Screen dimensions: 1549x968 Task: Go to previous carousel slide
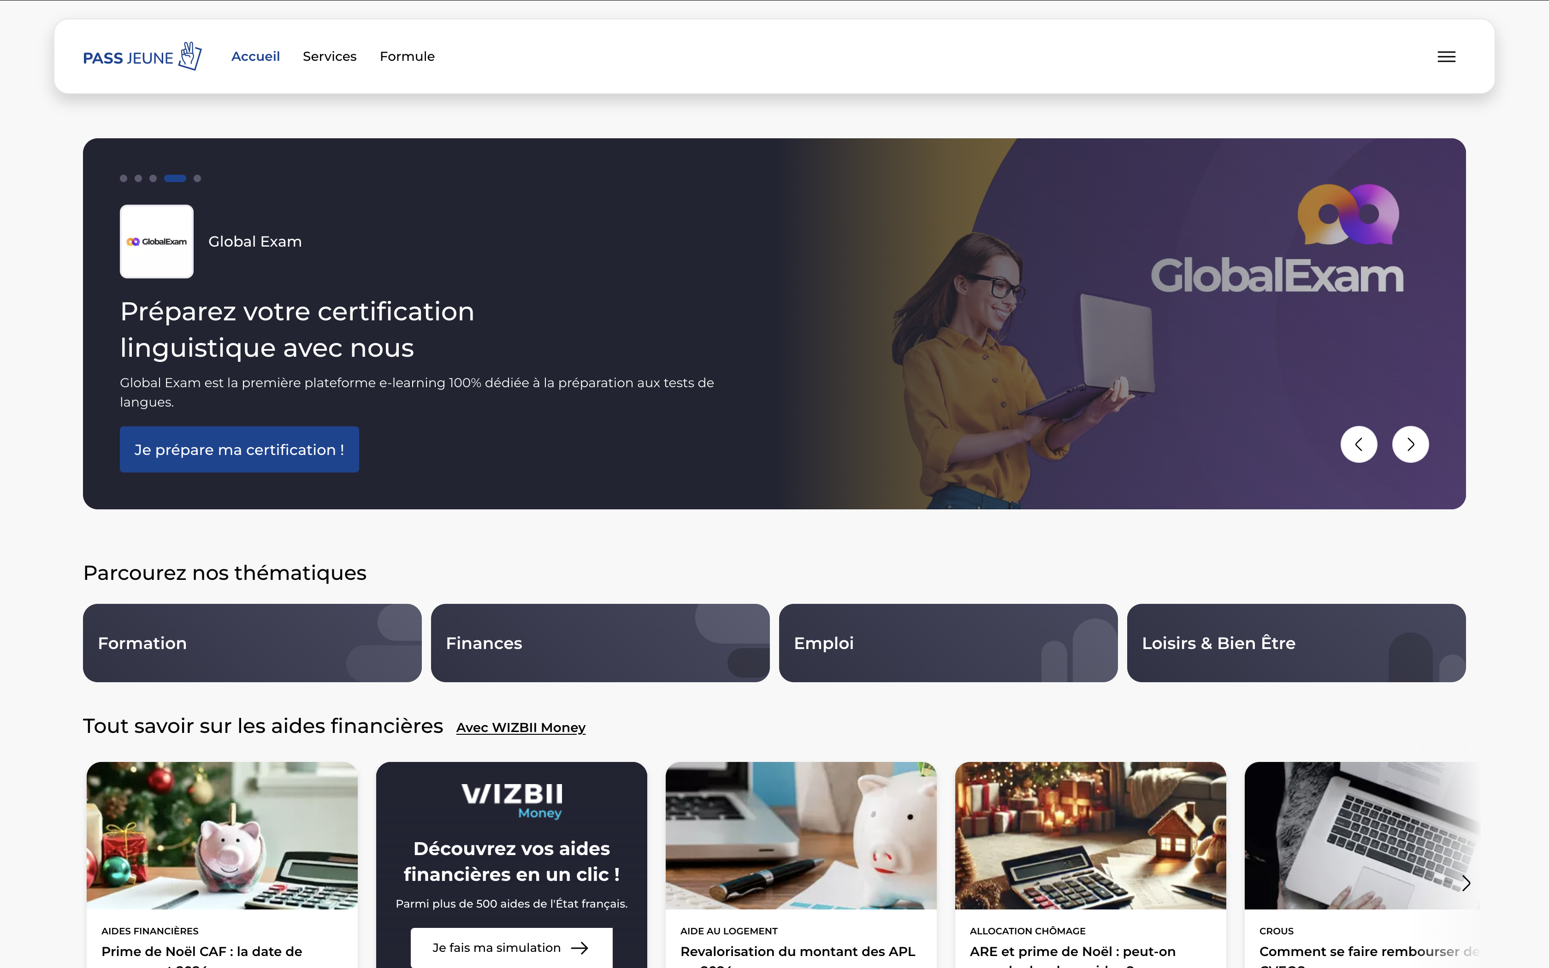tap(1358, 444)
